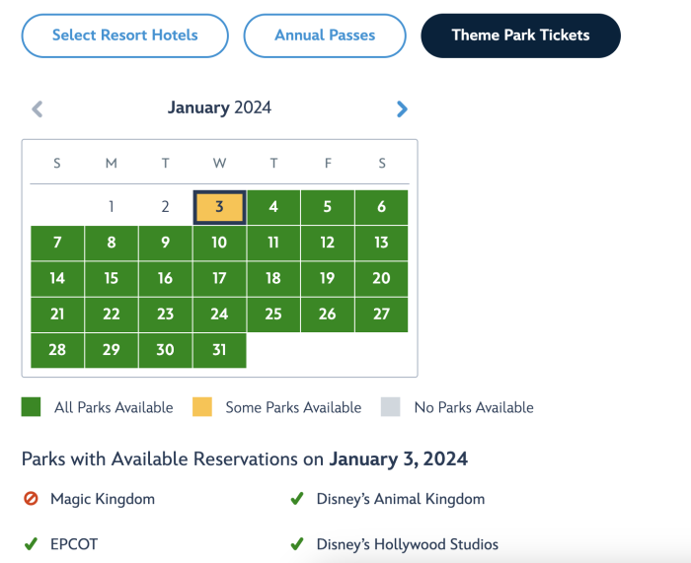Click the Magic Kingdom unavailable icon
This screenshot has width=691, height=563.
coord(31,499)
